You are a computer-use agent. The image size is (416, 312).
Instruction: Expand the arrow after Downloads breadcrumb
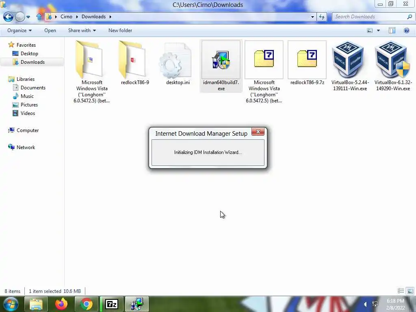click(x=110, y=17)
